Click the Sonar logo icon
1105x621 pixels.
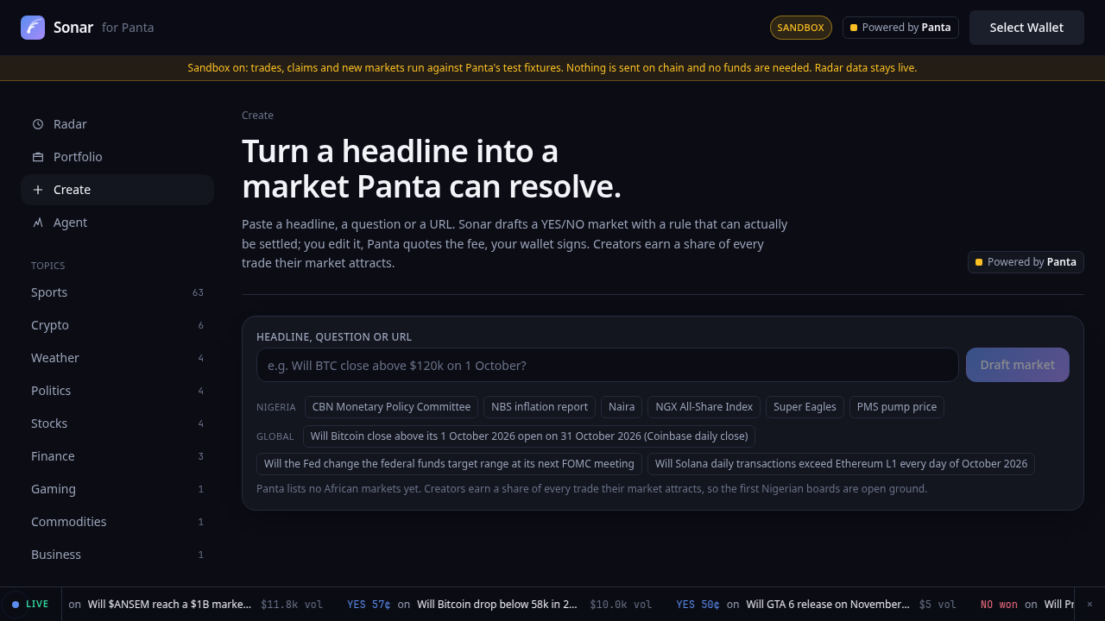33,28
